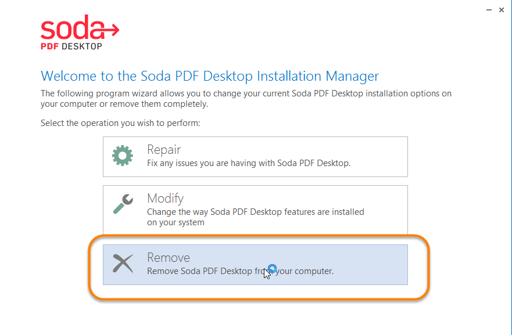Minimize the Installation Manager window
The width and height of the screenshot is (512, 335).
point(487,10)
